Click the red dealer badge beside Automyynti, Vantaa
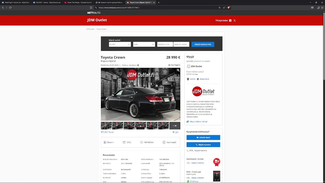 point(217,162)
